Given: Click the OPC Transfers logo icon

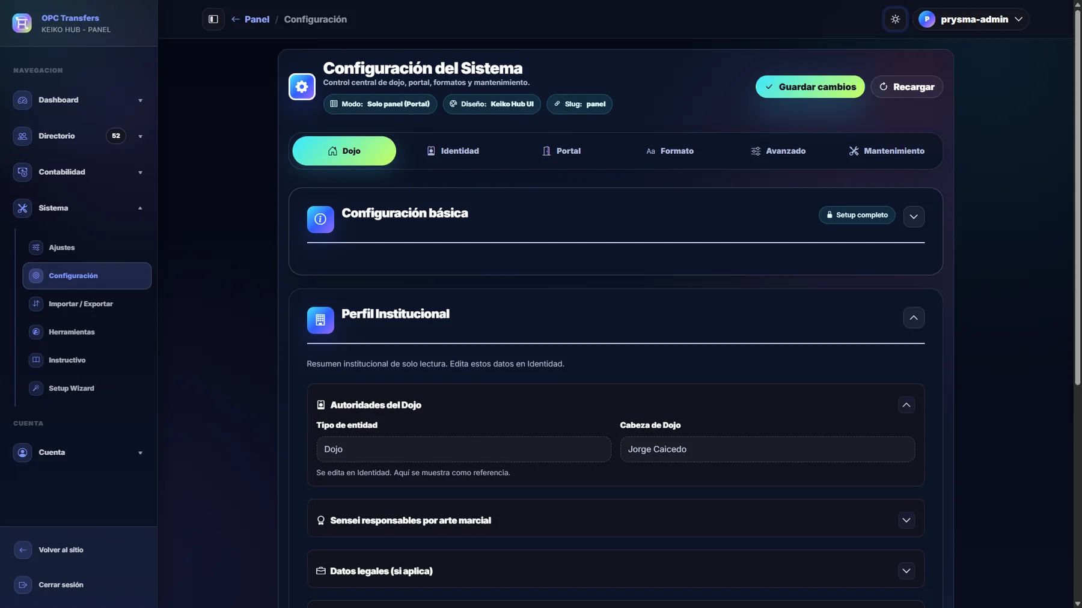Looking at the screenshot, I should pyautogui.click(x=22, y=23).
